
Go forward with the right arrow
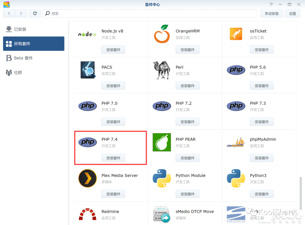pyautogui.click(x=21, y=14)
